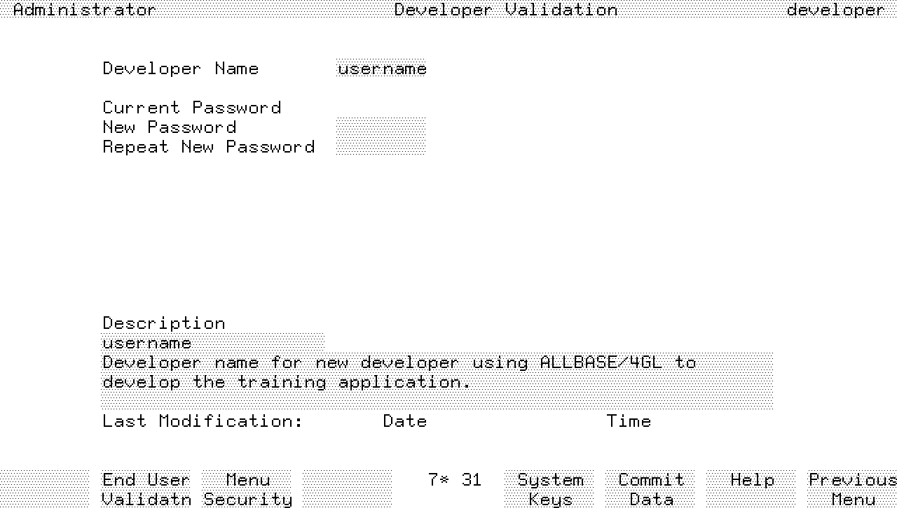This screenshot has height=508, width=897.
Task: Select the System Keys function key
Action: coord(550,489)
